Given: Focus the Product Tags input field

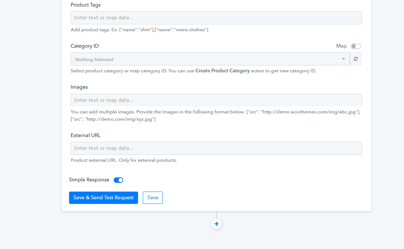Looking at the screenshot, I should [x=216, y=18].
